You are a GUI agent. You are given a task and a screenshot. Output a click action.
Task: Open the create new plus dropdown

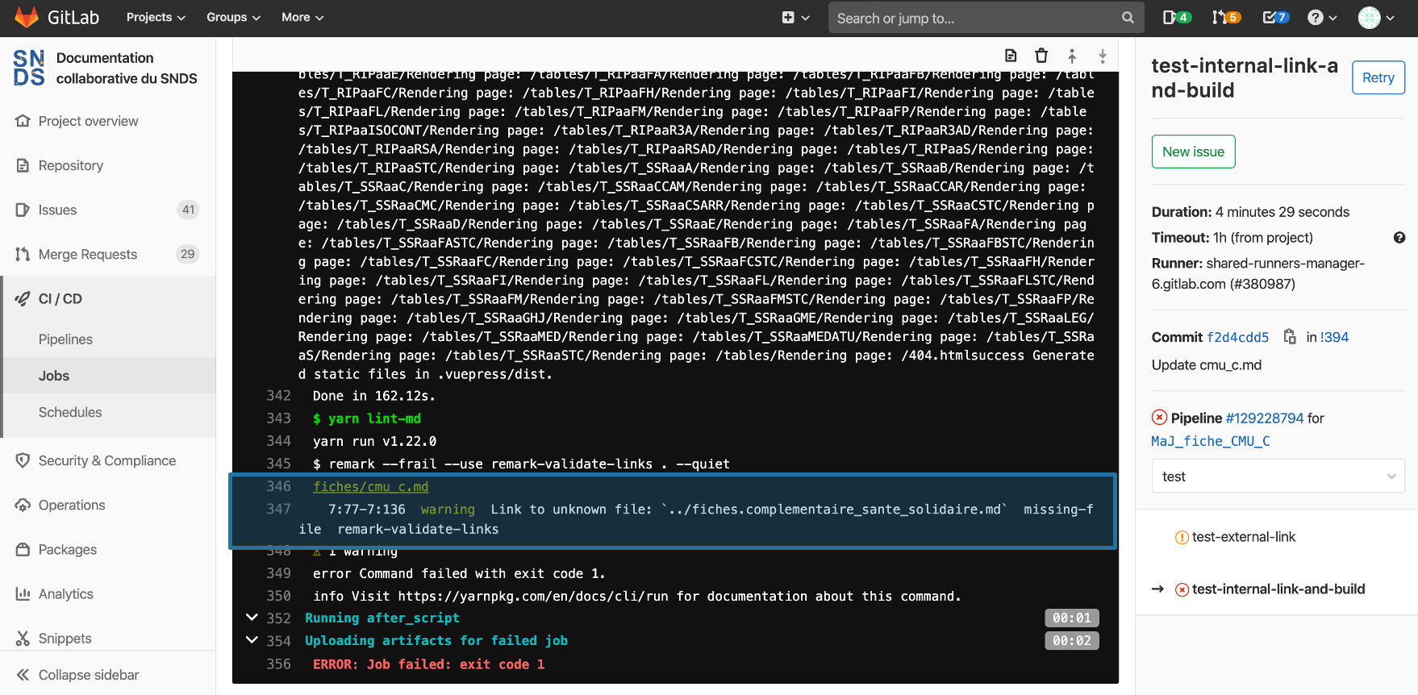click(x=795, y=18)
